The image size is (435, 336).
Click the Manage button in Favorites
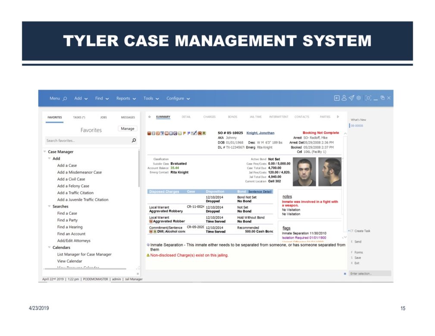coord(128,129)
